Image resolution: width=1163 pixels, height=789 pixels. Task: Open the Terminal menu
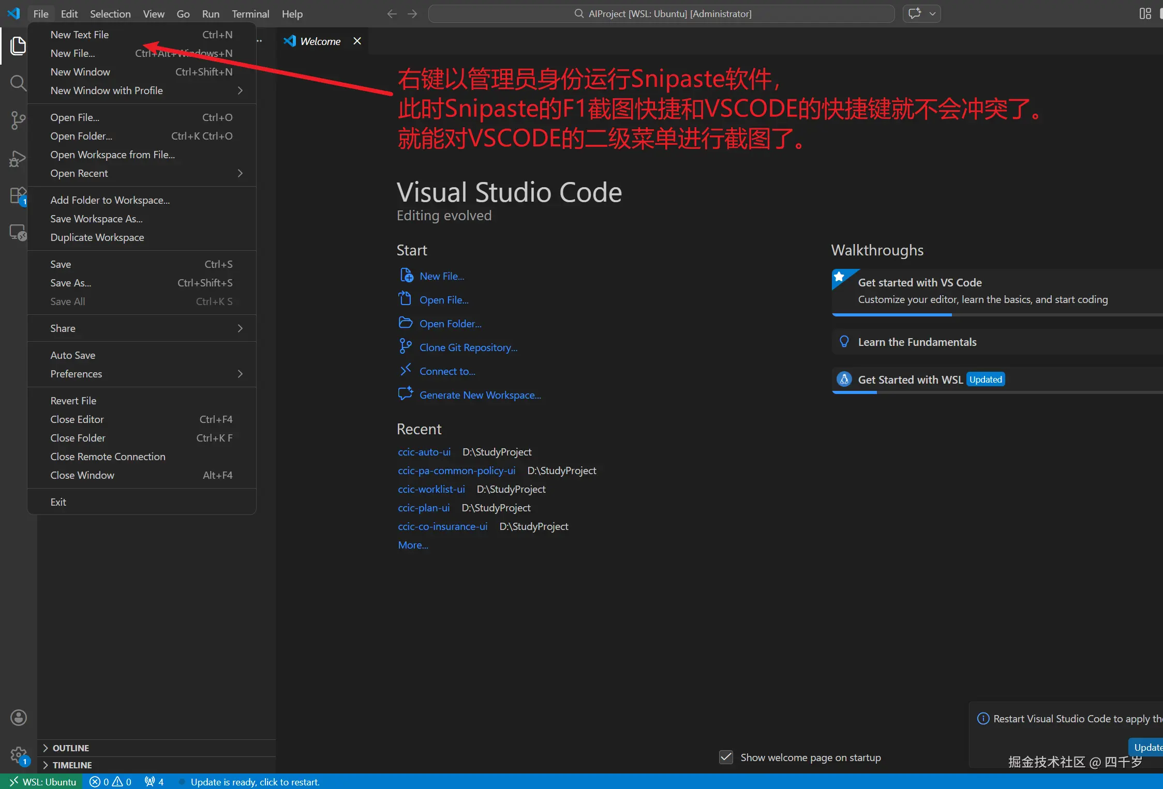click(250, 14)
